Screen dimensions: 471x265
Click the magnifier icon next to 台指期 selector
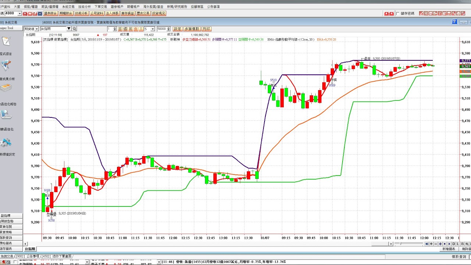pos(74,28)
